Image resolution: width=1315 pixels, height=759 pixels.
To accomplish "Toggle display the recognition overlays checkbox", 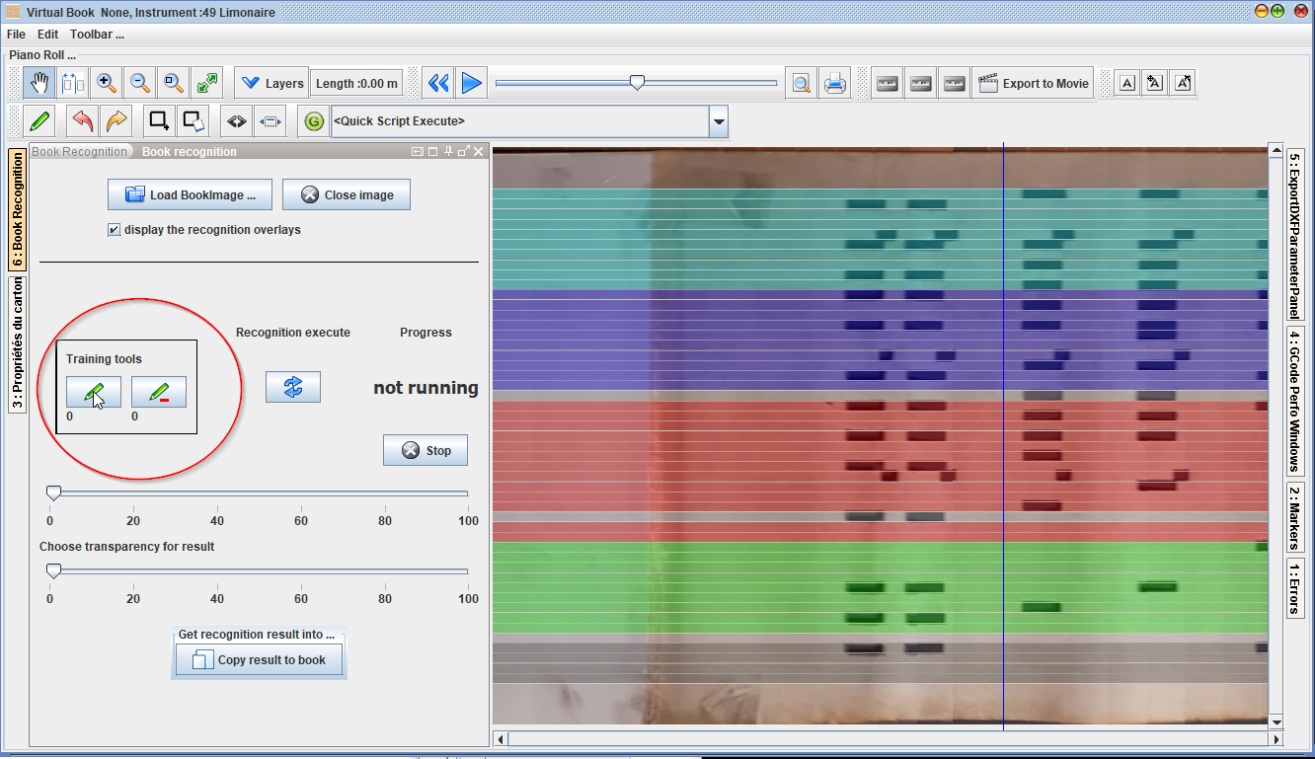I will (115, 230).
